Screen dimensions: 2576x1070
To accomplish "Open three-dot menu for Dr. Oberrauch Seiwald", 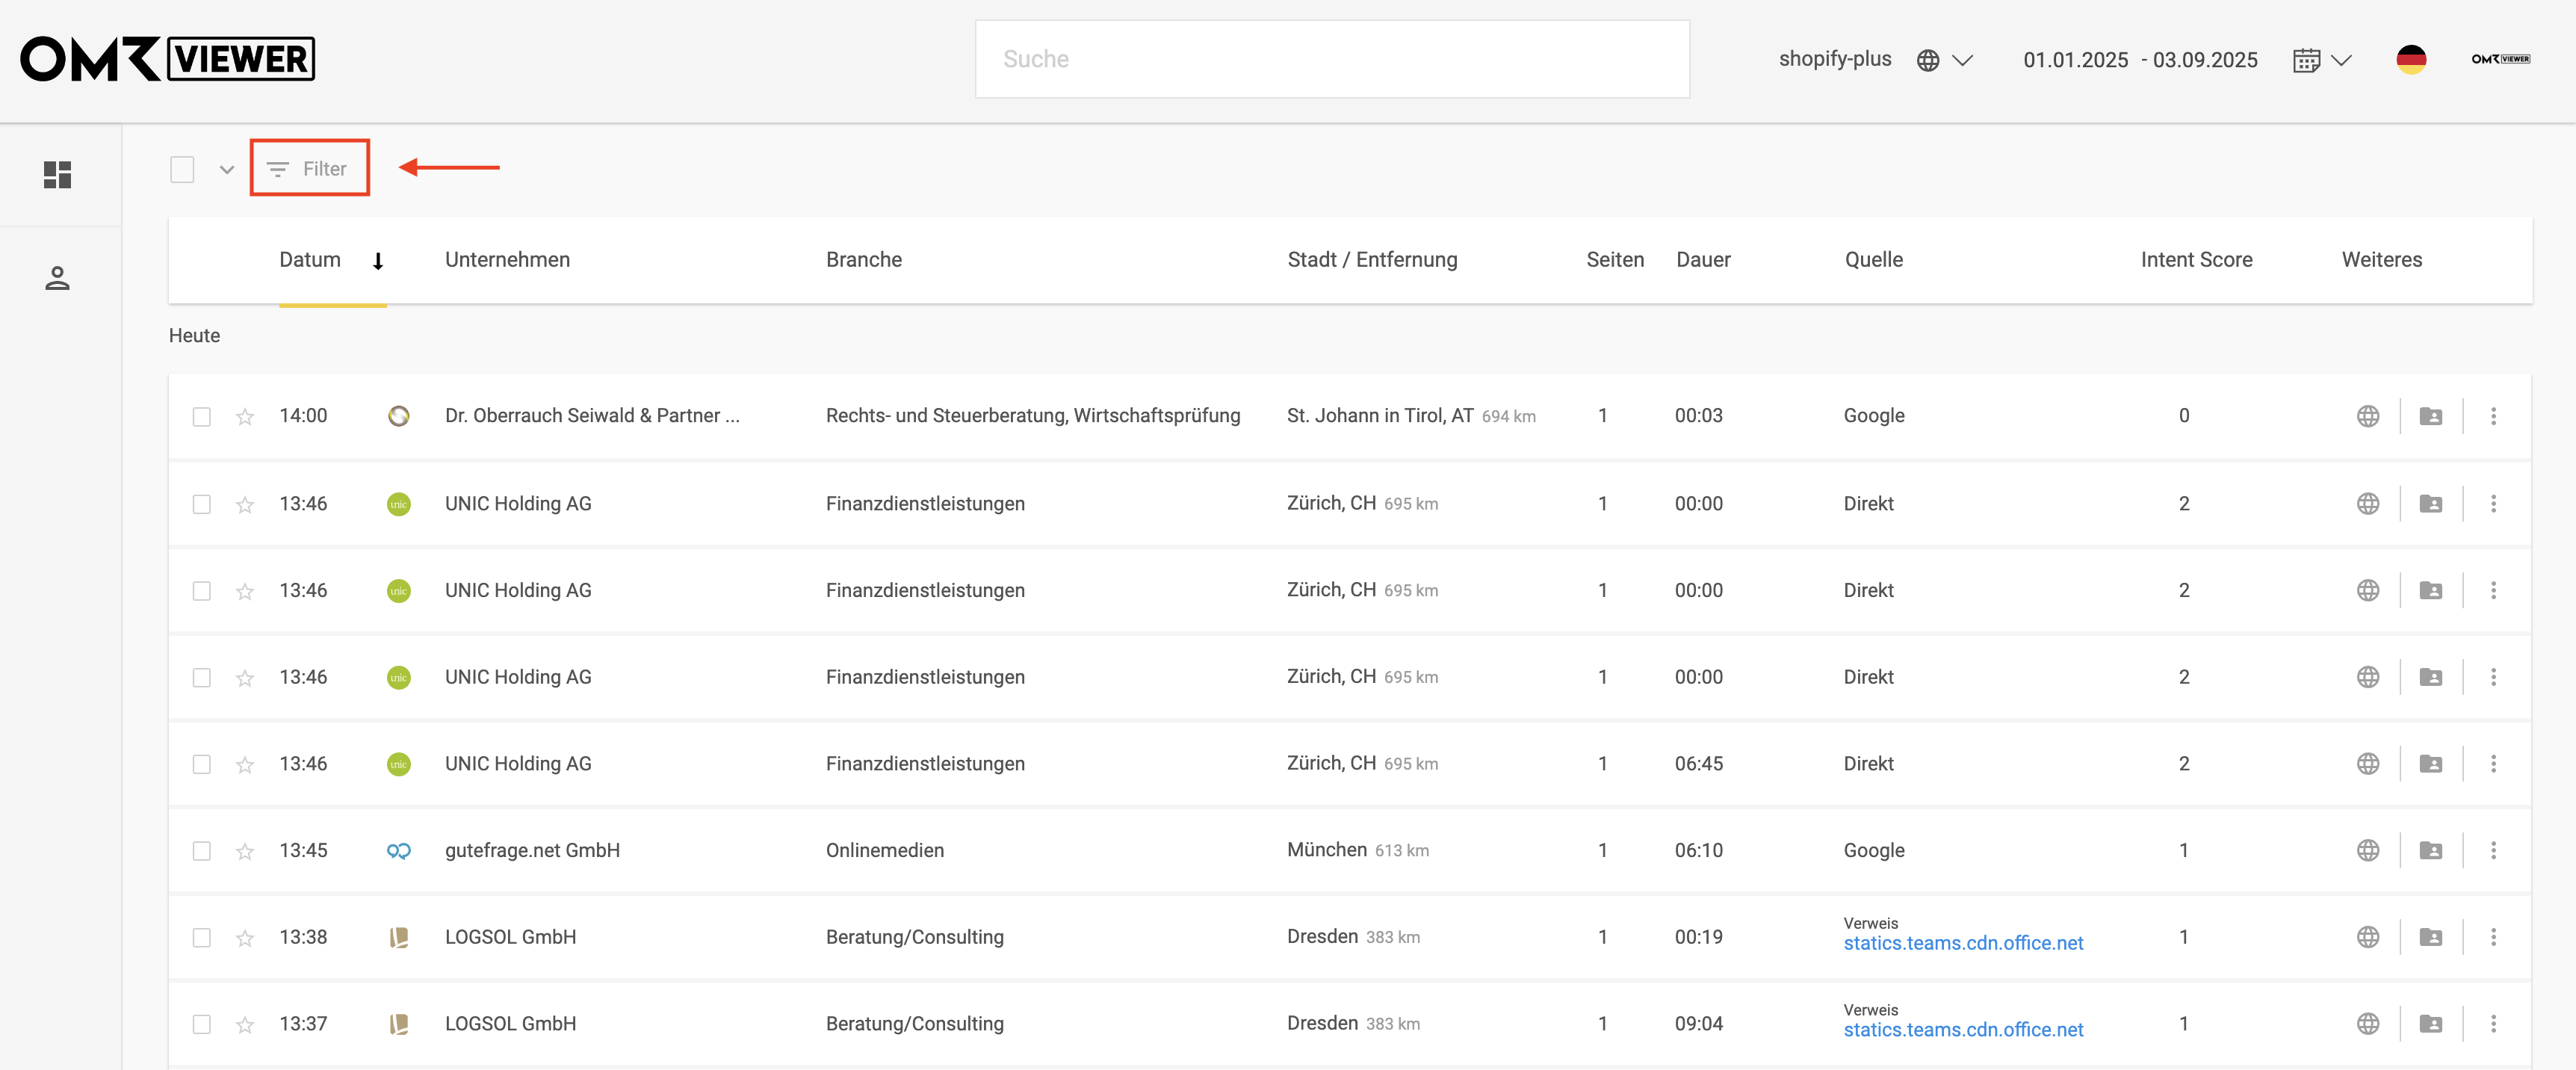I will tap(2493, 416).
